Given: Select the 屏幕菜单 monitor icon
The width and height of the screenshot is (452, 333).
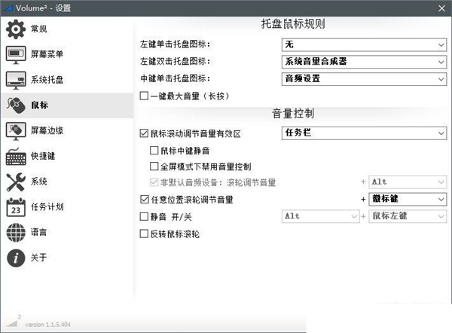Looking at the screenshot, I should [x=16, y=54].
